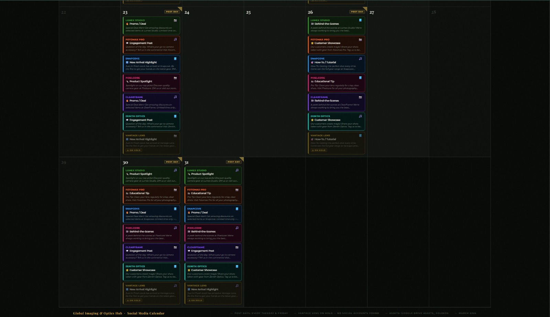Click the 'March 2026' footer label

(467, 313)
